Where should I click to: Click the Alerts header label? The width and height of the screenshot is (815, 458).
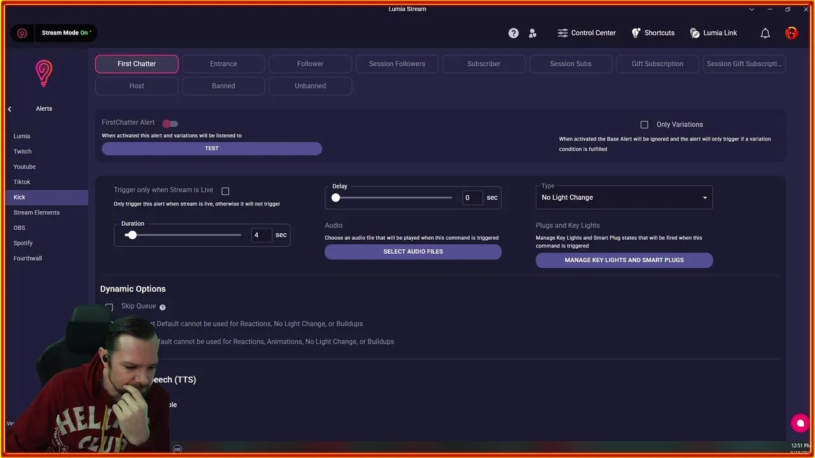point(44,109)
